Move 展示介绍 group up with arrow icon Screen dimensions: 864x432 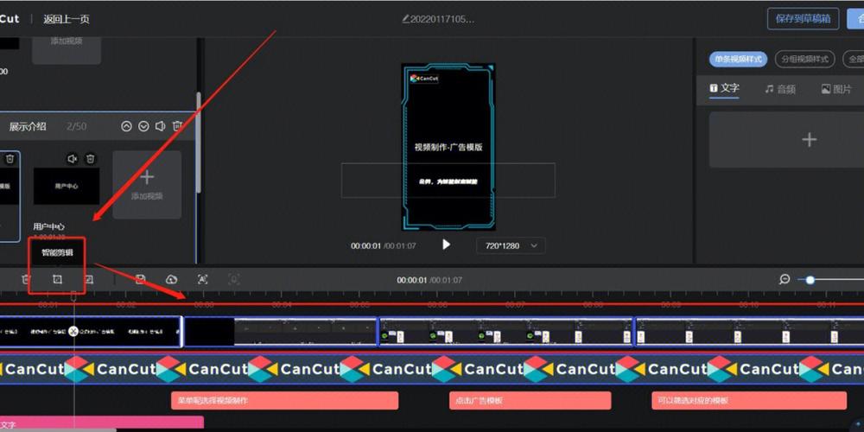coord(127,126)
